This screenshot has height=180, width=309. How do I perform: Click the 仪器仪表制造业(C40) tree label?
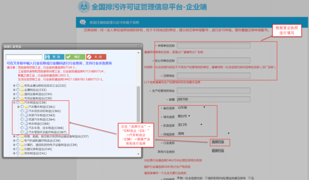[x=38, y=149]
